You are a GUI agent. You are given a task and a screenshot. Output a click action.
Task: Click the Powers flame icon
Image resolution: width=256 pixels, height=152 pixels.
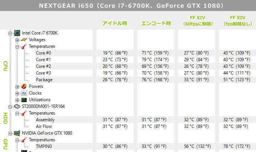pos(24,86)
